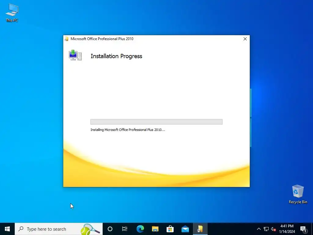Image resolution: width=313 pixels, height=235 pixels.
Task: Click the 'Installing Microsoft Office Professional Plus 2010...' status text
Action: pyautogui.click(x=128, y=130)
